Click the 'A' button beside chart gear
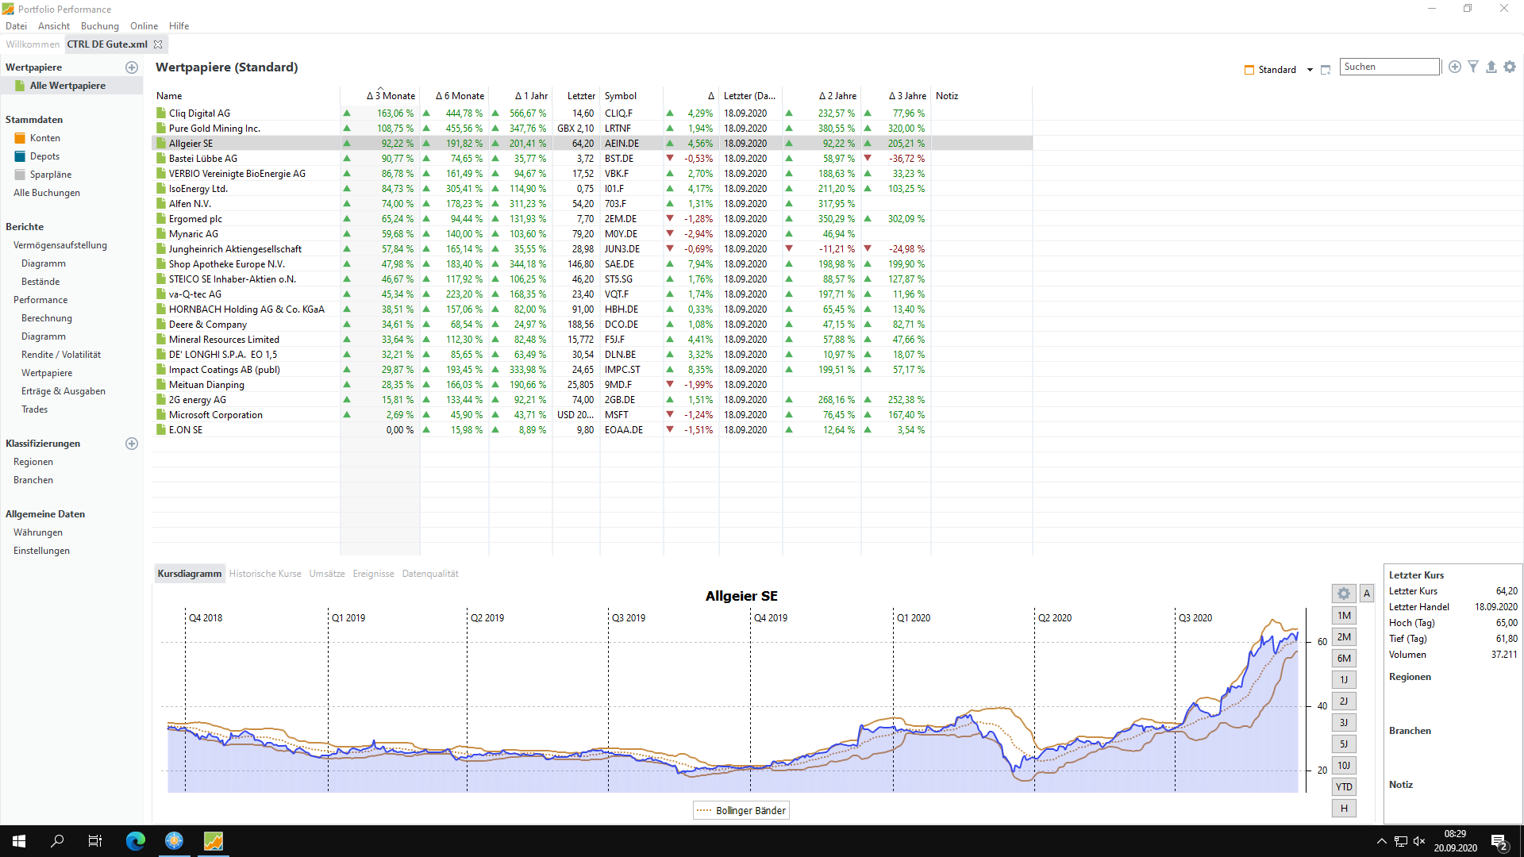This screenshot has width=1524, height=857. point(1367,594)
